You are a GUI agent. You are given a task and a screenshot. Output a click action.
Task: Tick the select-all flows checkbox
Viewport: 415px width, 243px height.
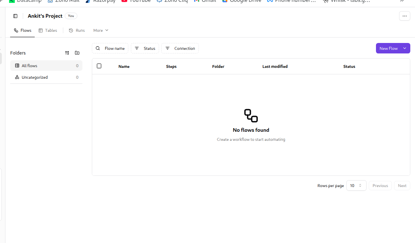(x=99, y=66)
